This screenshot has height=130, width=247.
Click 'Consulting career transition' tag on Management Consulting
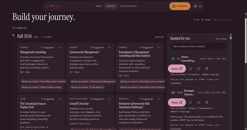(44, 81)
